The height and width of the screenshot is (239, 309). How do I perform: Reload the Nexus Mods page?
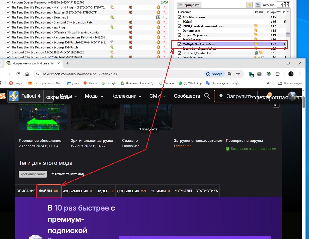18,74
